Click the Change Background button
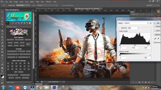Viewport: 161px width, 90px height. (13, 54)
